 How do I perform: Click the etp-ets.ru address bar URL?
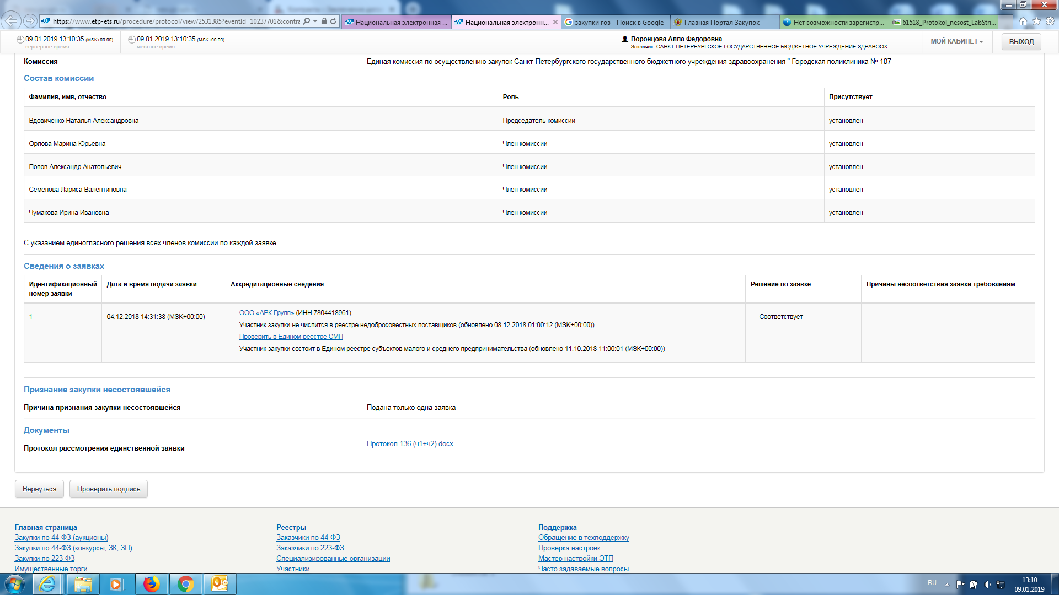176,21
